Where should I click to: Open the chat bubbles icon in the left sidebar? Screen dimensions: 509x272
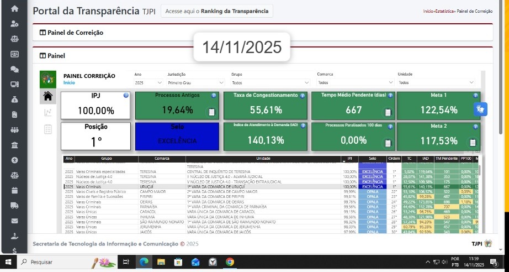[14, 69]
